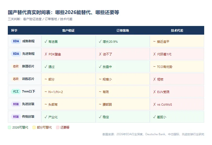Click the 部分 cell in 训练芯片 row
This screenshot has height=145, width=212.
68,79
